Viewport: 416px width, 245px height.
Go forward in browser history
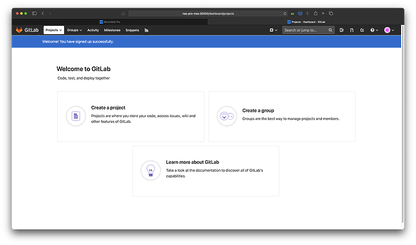tap(50, 13)
